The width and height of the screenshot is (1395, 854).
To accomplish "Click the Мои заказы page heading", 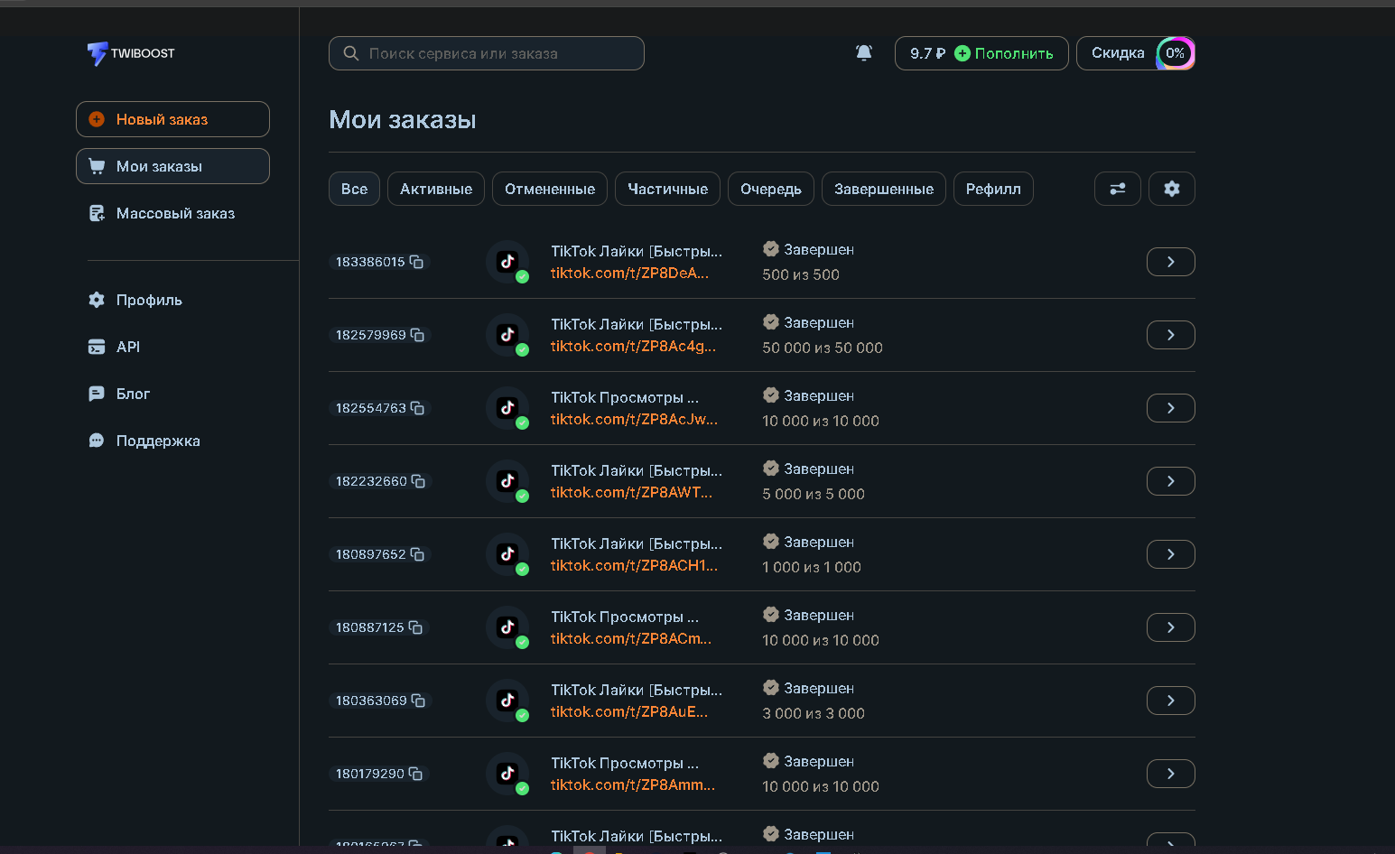I will pyautogui.click(x=403, y=120).
